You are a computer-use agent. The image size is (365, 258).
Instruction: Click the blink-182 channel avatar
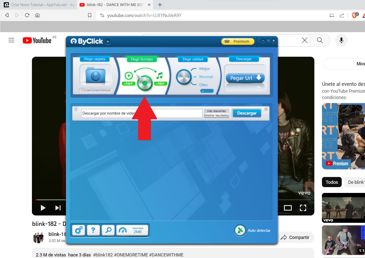39,237
